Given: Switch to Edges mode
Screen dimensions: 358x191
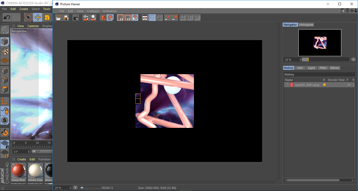Looking at the screenshot, I should (5, 80).
